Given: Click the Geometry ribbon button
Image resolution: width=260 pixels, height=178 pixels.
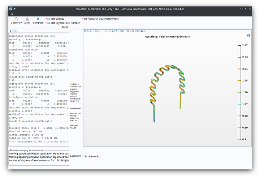Looking at the screenshot, I should click(x=16, y=21).
